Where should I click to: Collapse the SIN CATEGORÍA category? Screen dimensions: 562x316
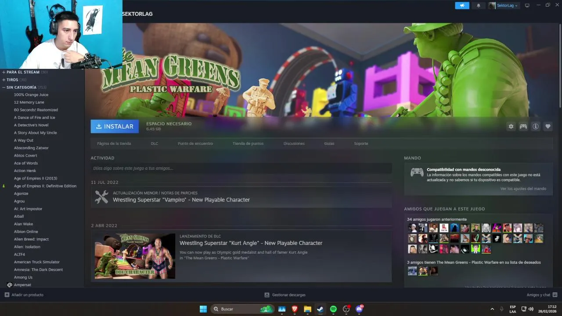pyautogui.click(x=23, y=87)
